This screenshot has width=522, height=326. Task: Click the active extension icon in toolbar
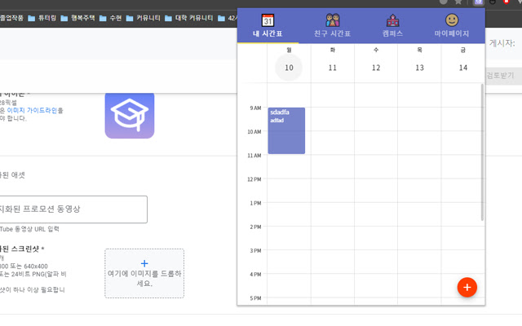point(479,2)
